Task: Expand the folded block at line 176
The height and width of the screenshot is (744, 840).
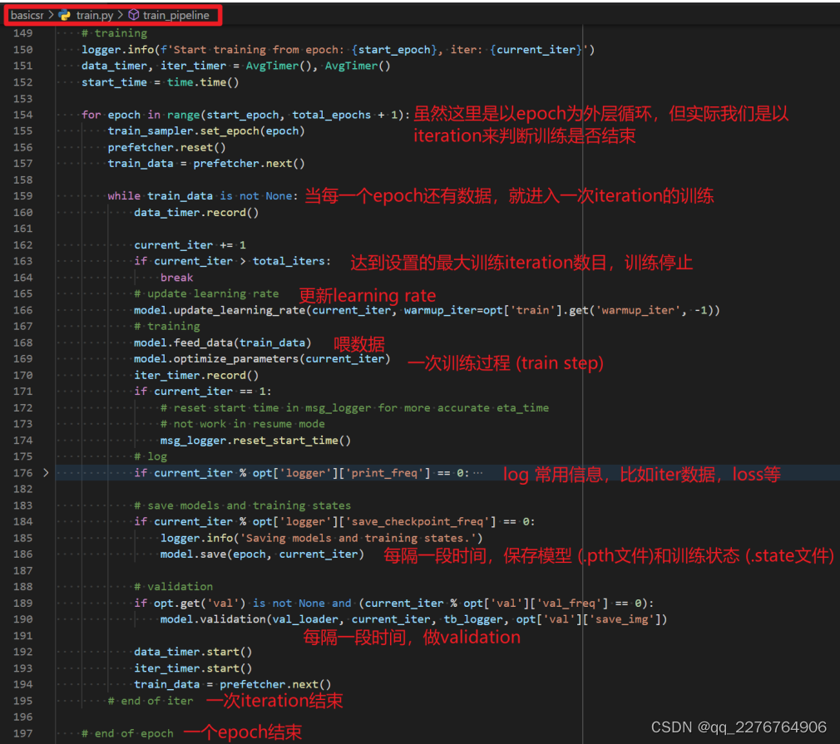Action: [x=46, y=473]
